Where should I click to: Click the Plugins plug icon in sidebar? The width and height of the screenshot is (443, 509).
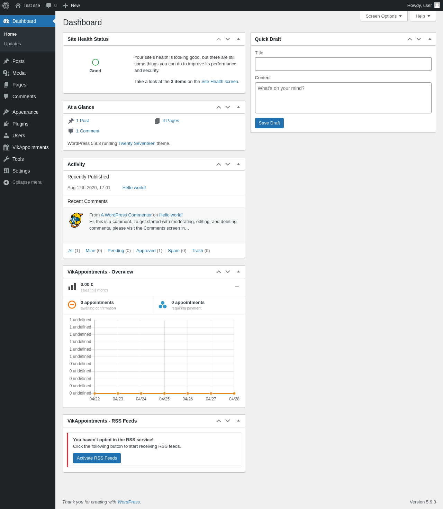point(6,124)
